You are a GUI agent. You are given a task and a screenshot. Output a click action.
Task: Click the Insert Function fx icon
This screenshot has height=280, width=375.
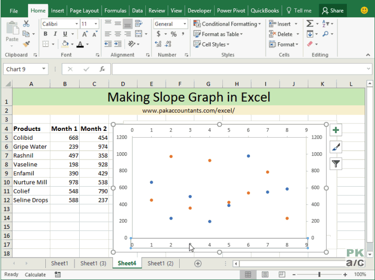click(102, 69)
